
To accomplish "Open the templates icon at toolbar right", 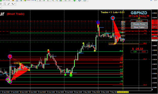I will 85,1.
